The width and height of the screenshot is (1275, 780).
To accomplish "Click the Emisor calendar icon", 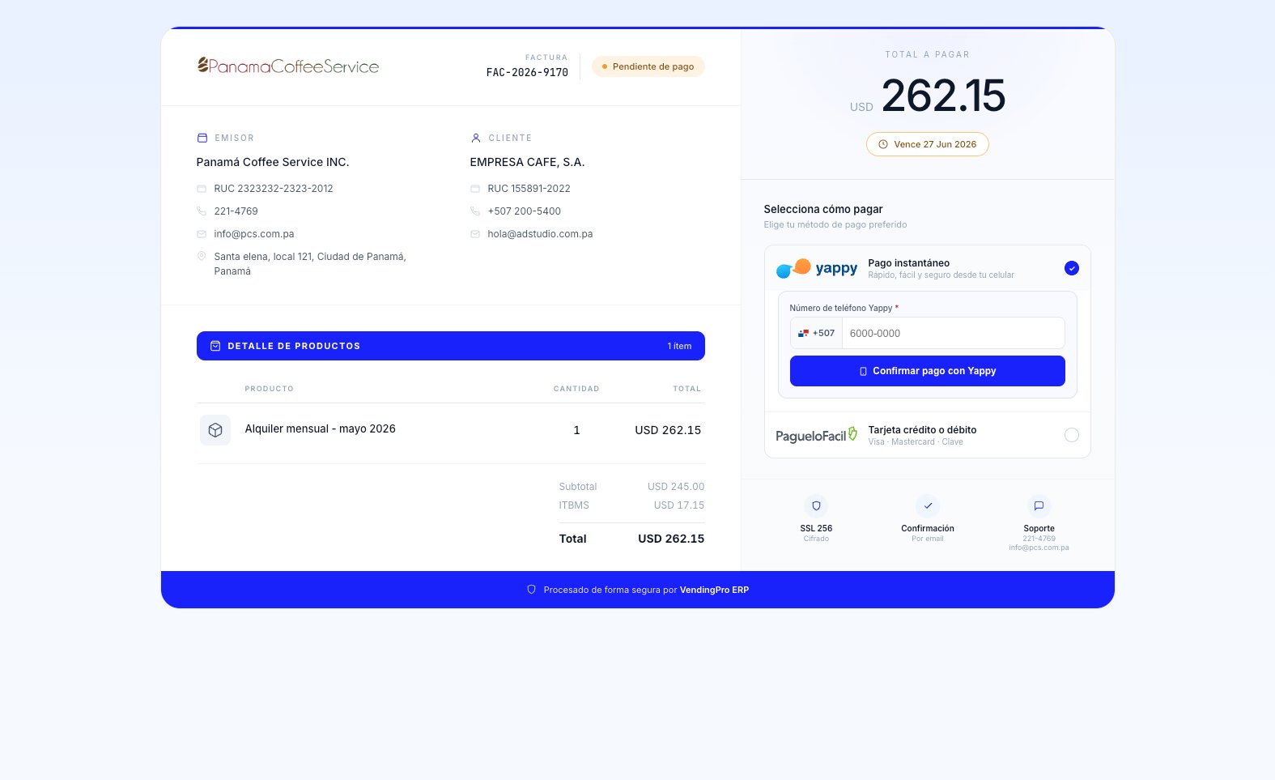I will pos(202,138).
